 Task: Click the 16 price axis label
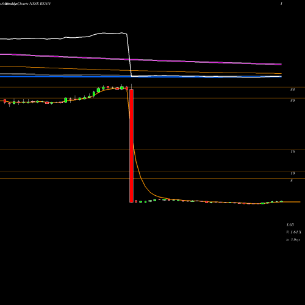[x=293, y=151]
